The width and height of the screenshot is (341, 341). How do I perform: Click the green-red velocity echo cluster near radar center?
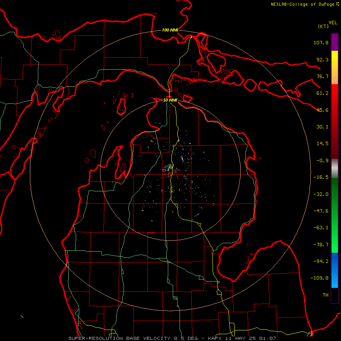[x=171, y=171]
